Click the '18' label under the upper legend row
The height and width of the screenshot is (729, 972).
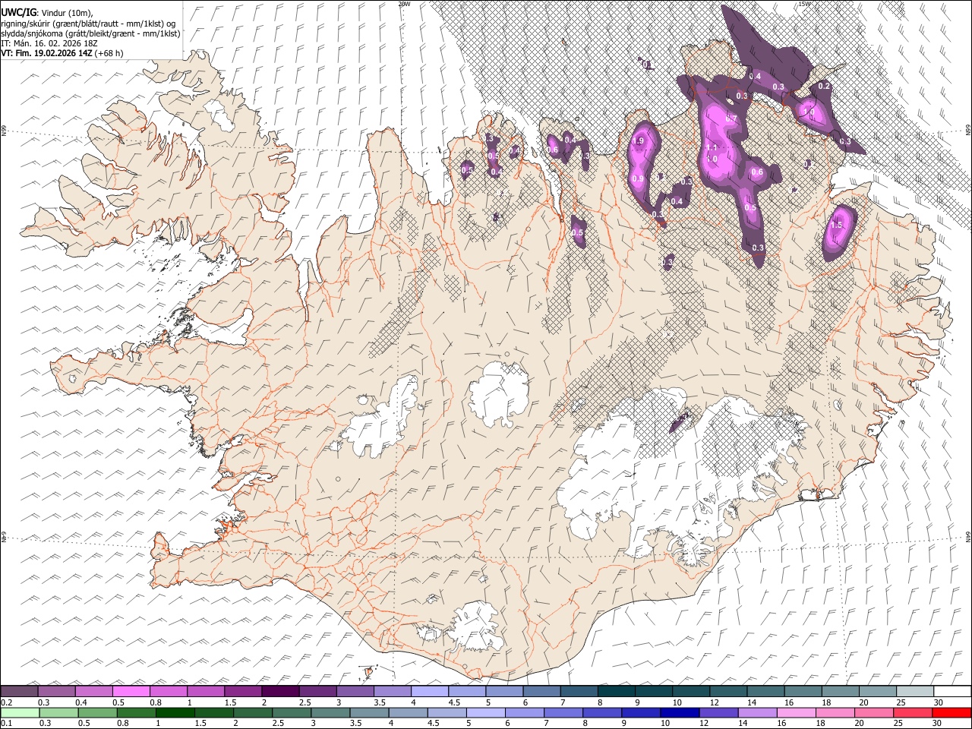click(827, 702)
